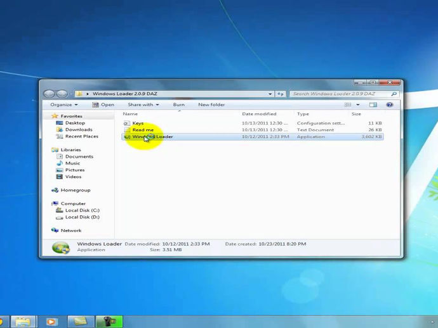Open Windows Explorer from the taskbar
This screenshot has height=328, width=438.
[23, 322]
